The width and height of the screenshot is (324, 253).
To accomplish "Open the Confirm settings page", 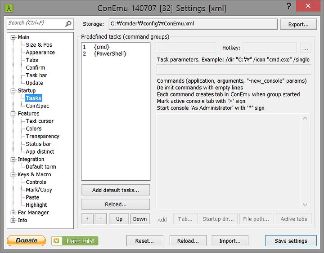I will [x=36, y=68].
